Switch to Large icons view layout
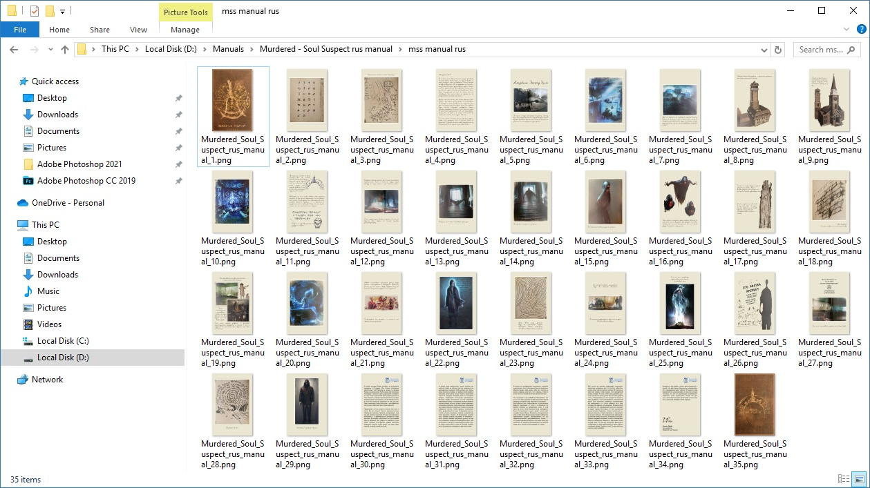The height and width of the screenshot is (488, 870). tap(859, 479)
